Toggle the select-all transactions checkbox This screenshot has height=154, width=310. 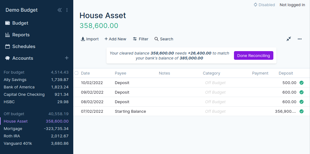[x=76, y=73]
